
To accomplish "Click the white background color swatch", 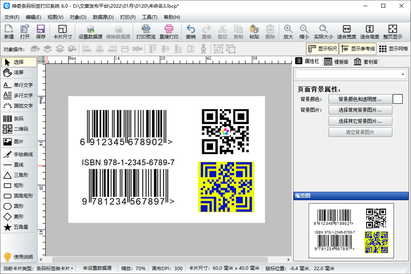I will (x=398, y=99).
